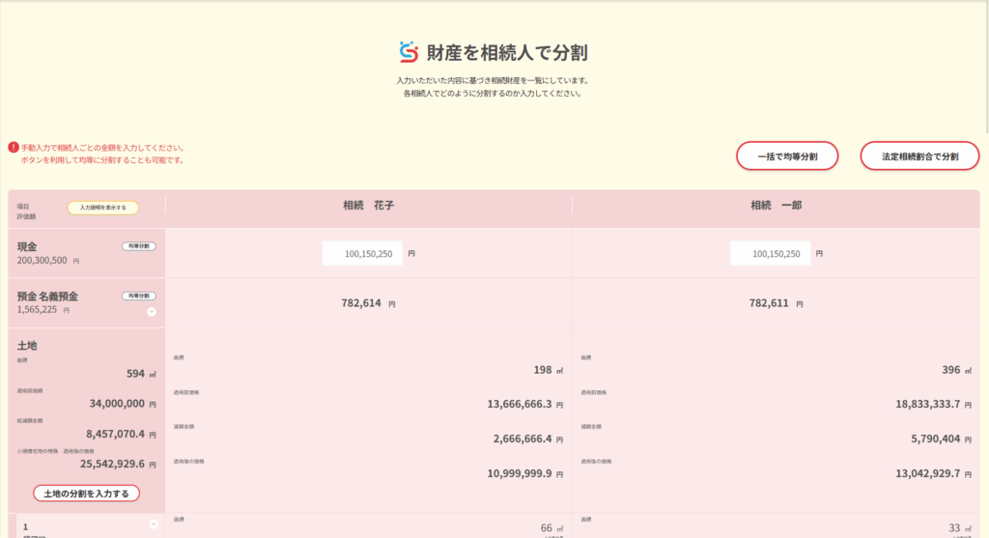Click 花子's deposit amount 782,614
This screenshot has height=538, width=989.
[361, 303]
